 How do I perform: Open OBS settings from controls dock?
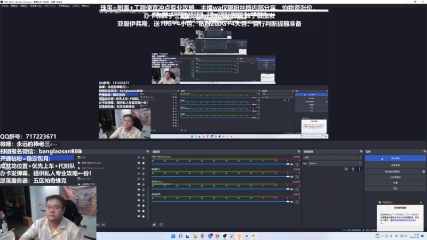click(x=395, y=183)
